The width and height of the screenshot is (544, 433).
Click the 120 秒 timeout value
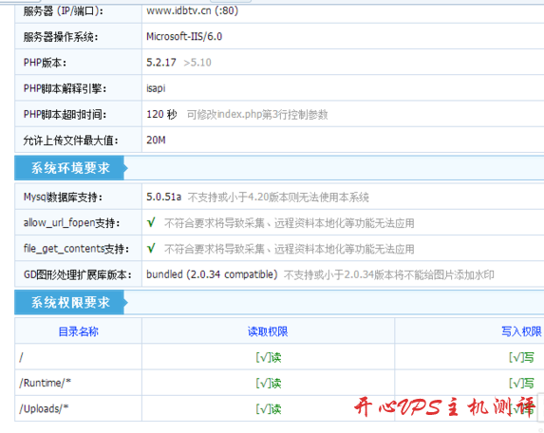[161, 114]
